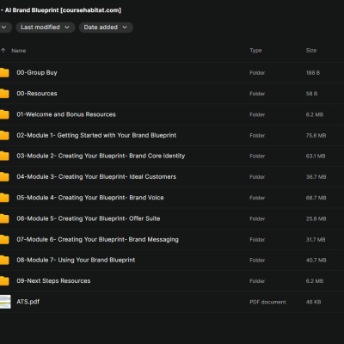The height and width of the screenshot is (344, 344).
Task: Click the 75.8 MB size value
Action: click(x=316, y=136)
